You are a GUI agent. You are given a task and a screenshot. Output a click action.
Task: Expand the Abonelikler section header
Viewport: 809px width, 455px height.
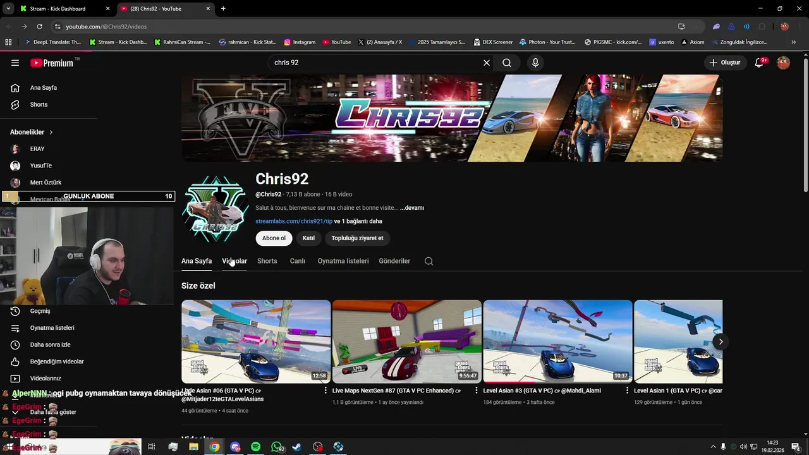pyautogui.click(x=32, y=132)
